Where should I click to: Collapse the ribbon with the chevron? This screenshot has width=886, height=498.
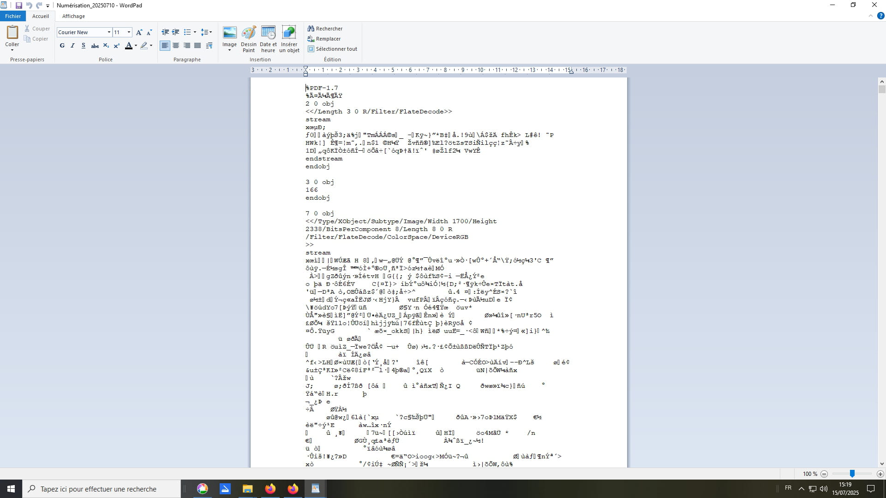click(871, 16)
